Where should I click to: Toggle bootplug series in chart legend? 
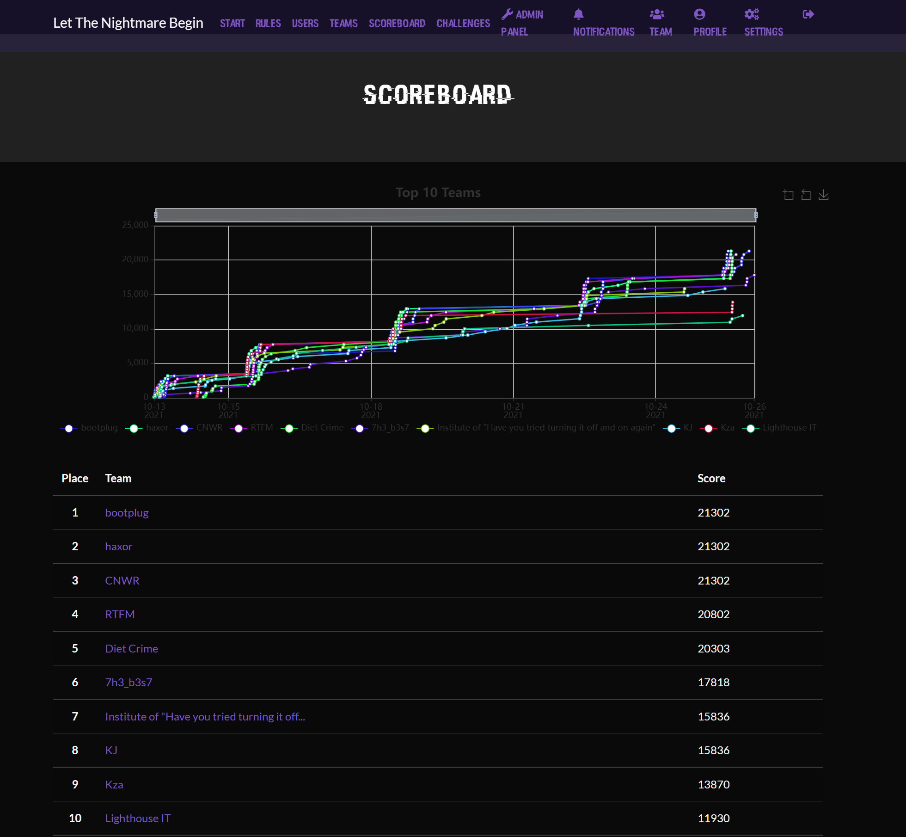pyautogui.click(x=90, y=428)
